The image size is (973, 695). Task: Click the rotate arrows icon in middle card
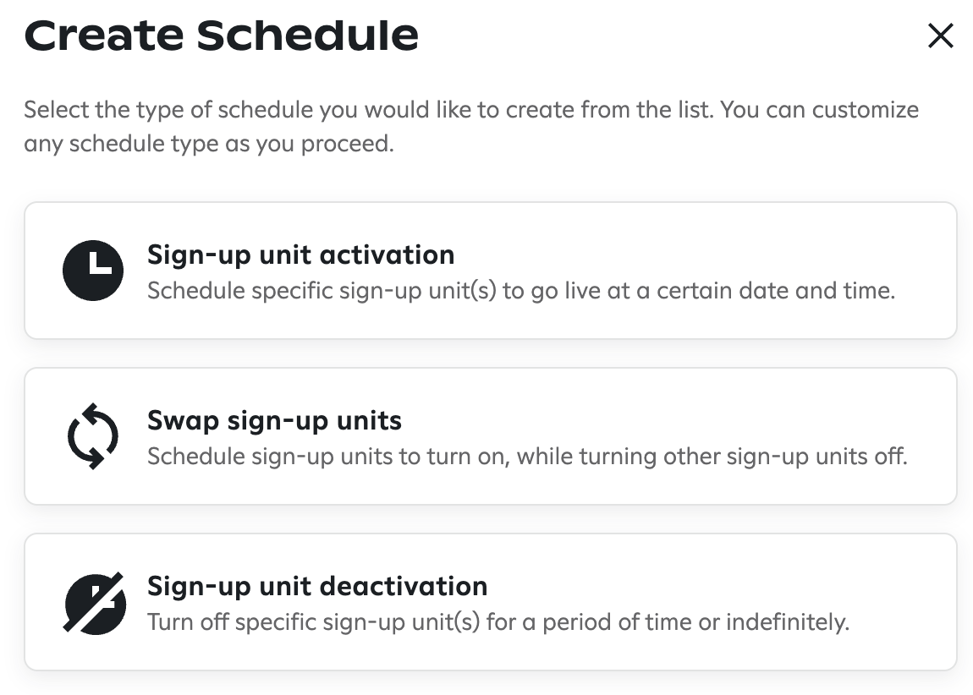(x=93, y=435)
